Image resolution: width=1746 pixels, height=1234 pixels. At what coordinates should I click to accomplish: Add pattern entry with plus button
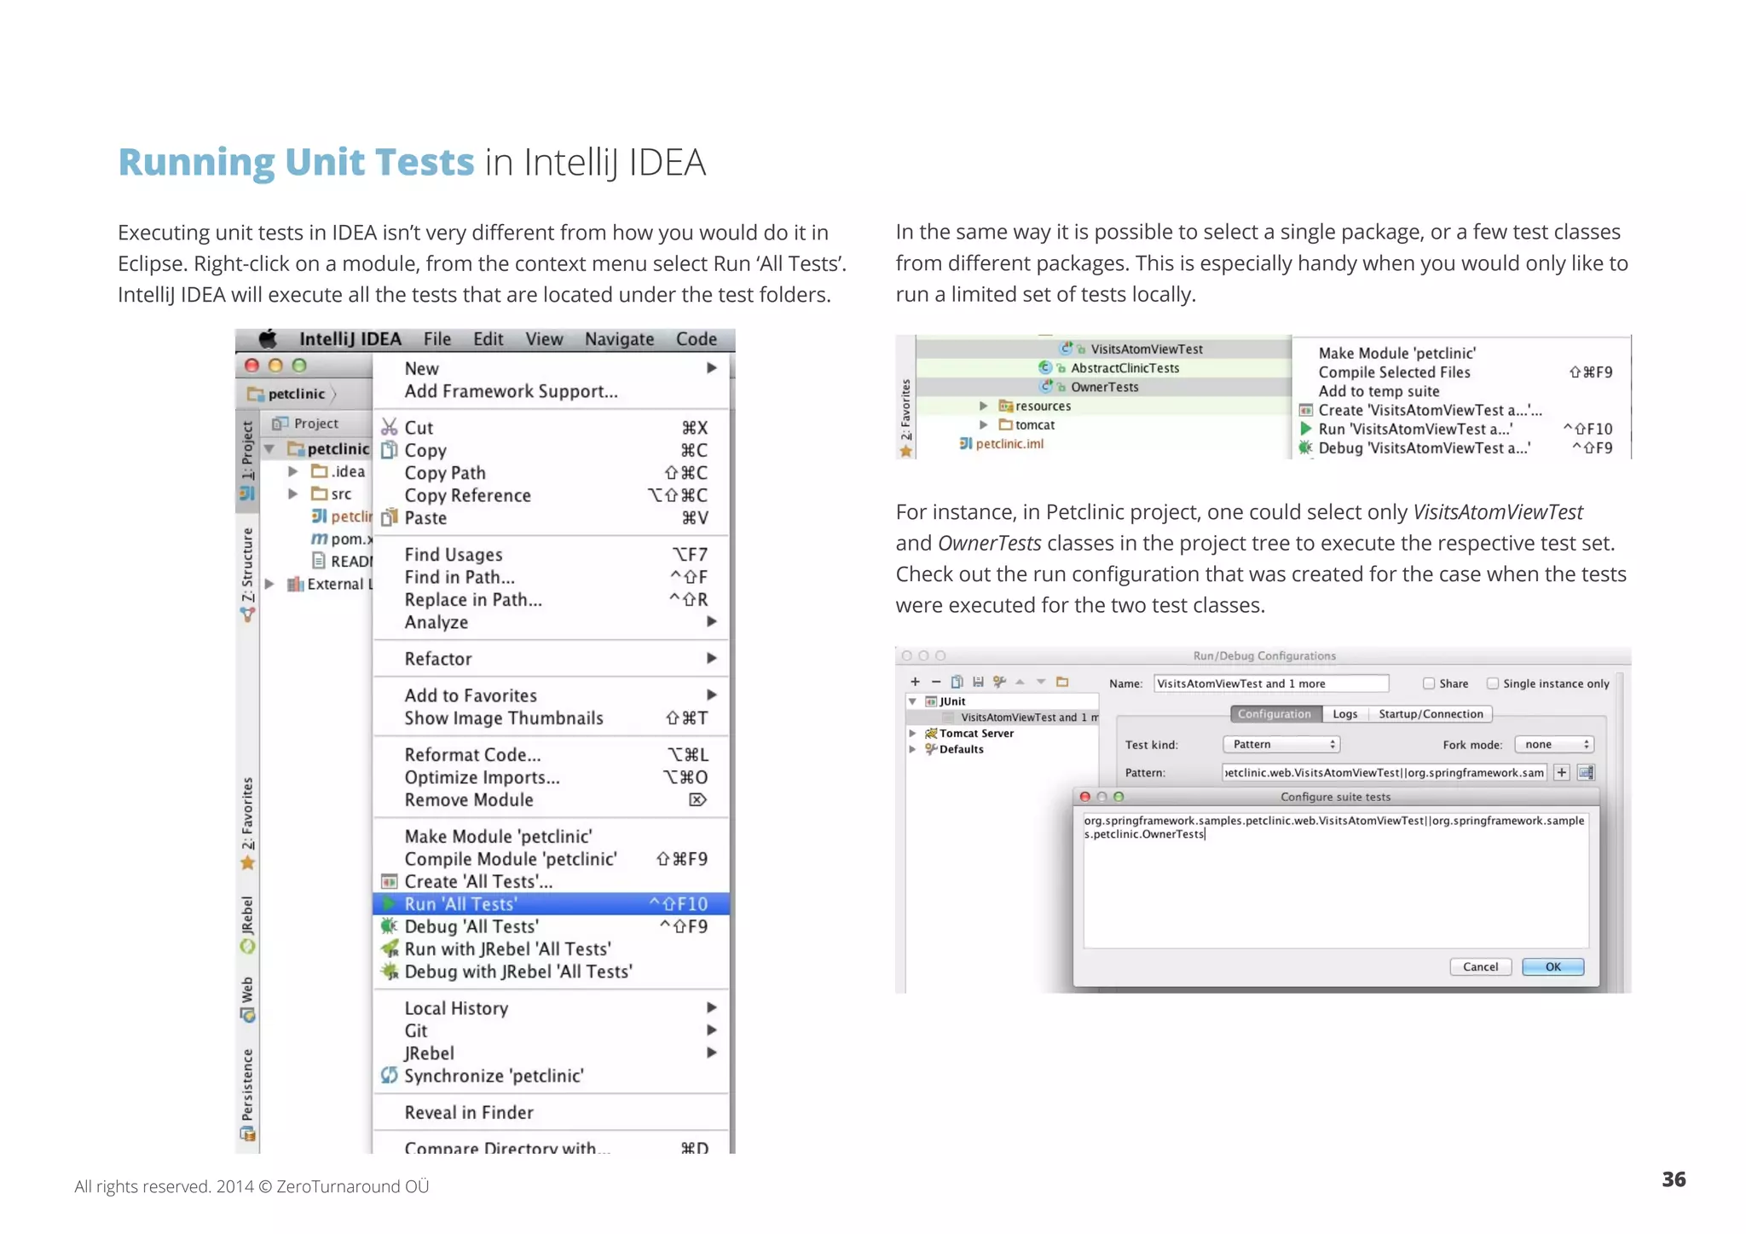tap(1561, 772)
